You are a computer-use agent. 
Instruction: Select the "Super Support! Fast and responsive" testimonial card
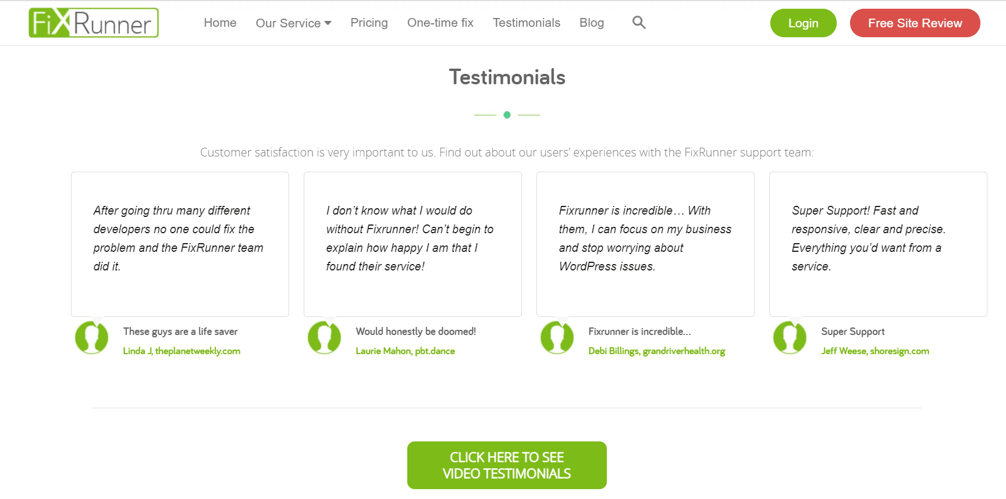pyautogui.click(x=877, y=244)
